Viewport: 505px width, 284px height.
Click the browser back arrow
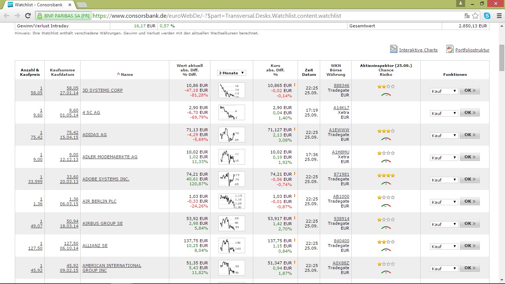6,16
